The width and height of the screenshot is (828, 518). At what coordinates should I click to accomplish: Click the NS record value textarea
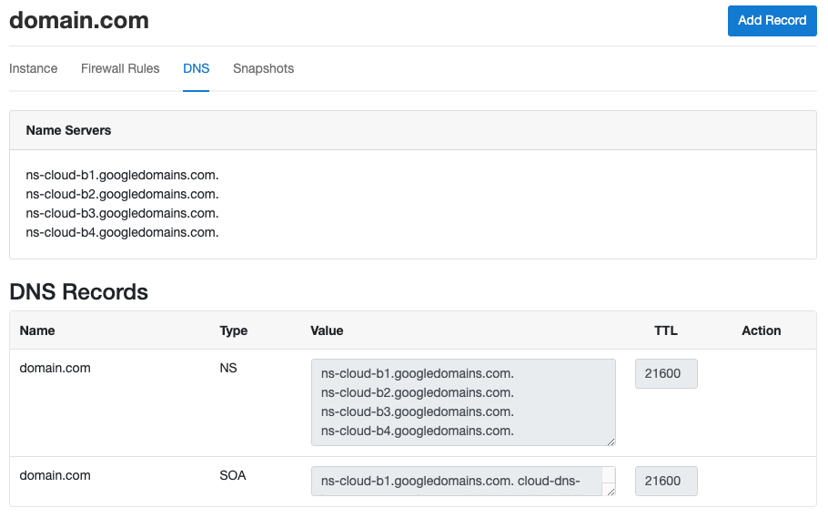463,402
